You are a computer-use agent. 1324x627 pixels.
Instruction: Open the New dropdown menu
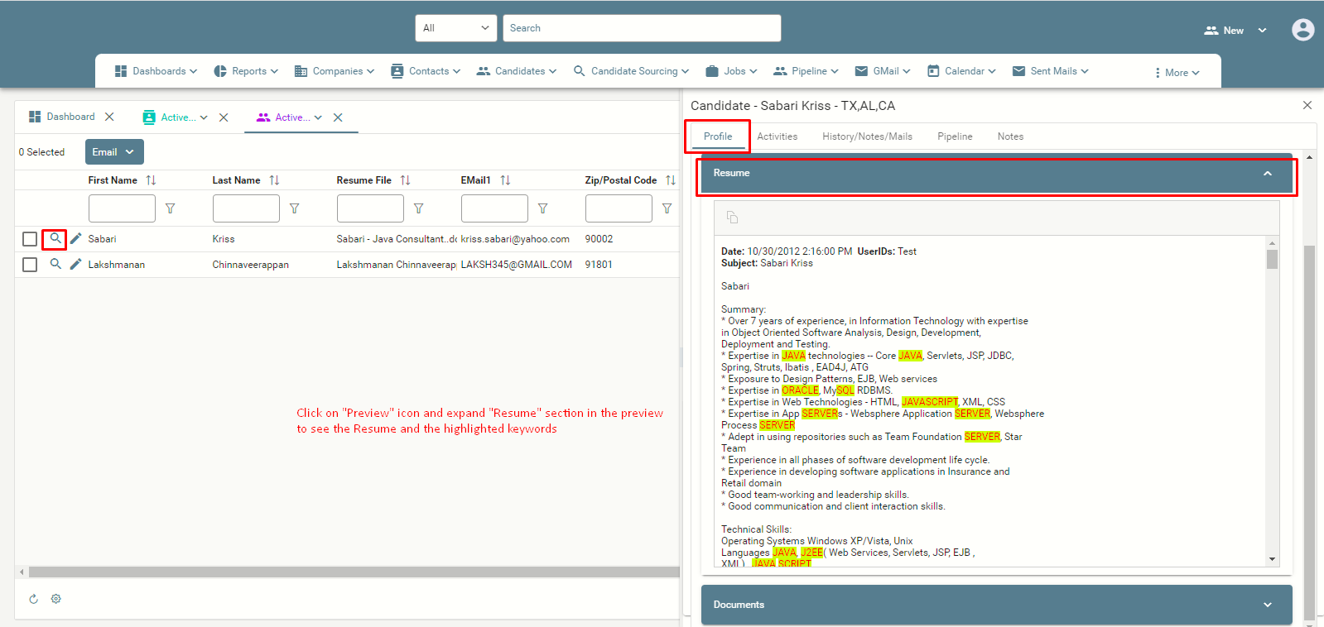point(1235,31)
